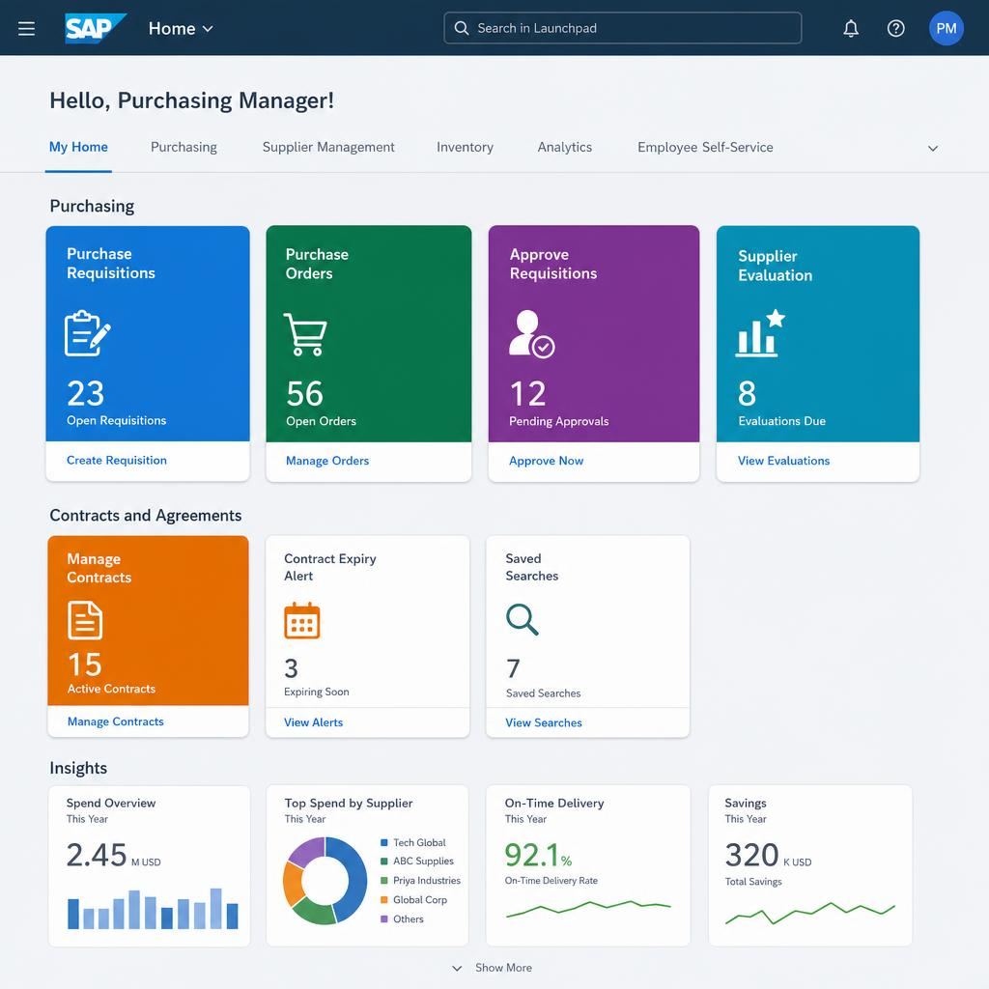Click the Manage Contracts footer link

point(116,721)
